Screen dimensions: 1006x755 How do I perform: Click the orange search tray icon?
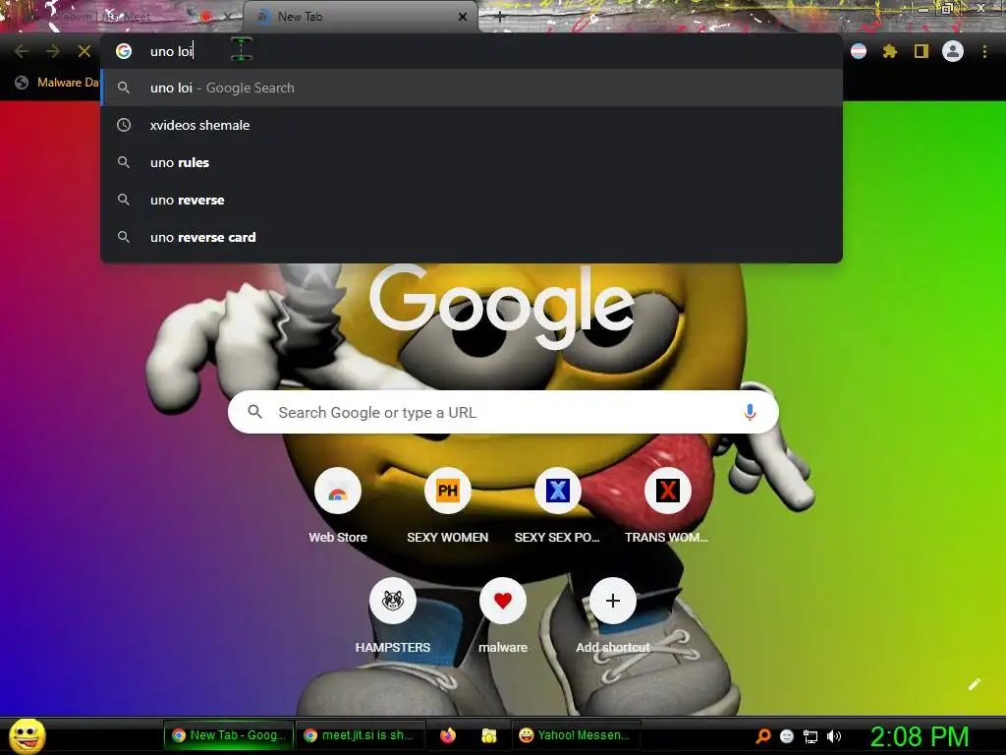(763, 736)
